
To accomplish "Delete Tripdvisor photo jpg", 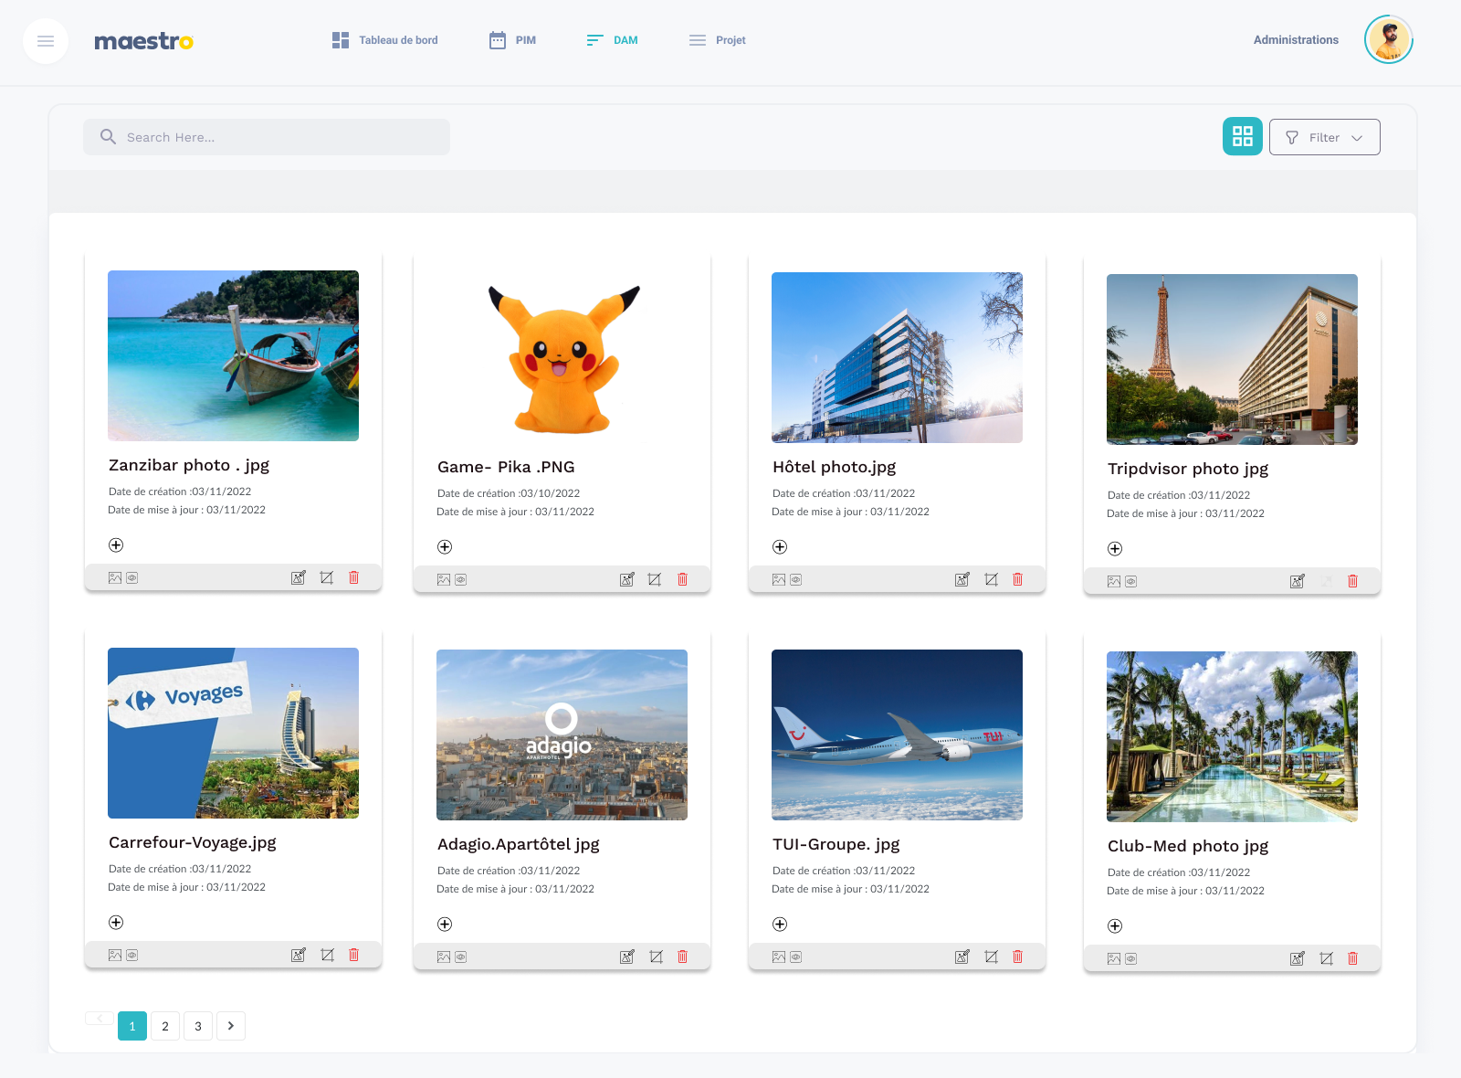I will click(x=1352, y=581).
